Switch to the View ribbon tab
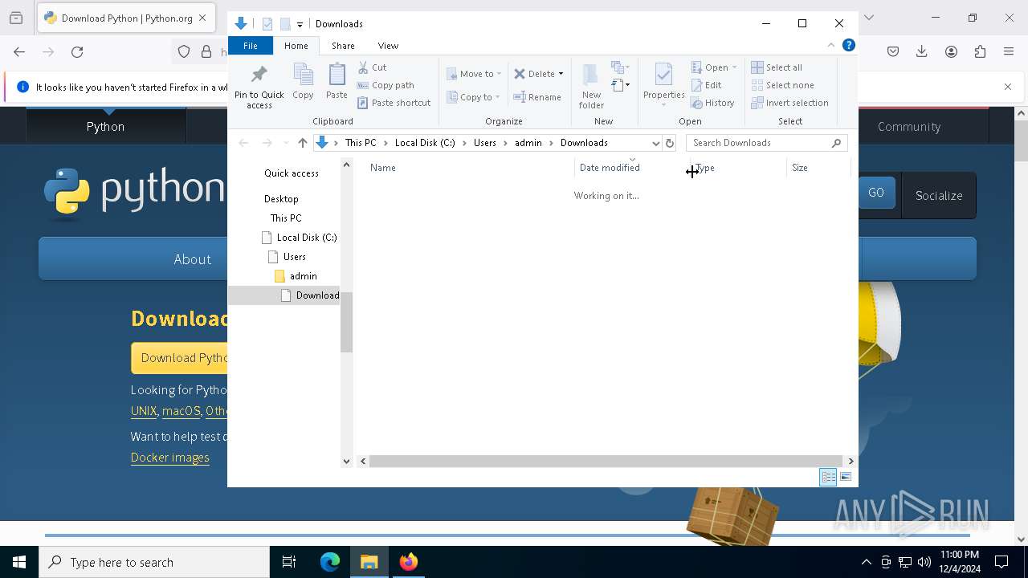 [388, 46]
